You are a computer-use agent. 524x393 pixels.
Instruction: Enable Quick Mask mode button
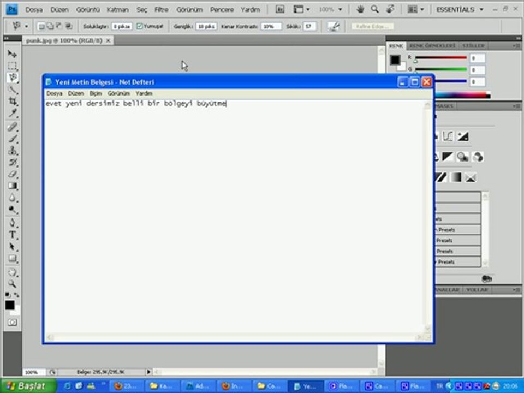pyautogui.click(x=12, y=323)
